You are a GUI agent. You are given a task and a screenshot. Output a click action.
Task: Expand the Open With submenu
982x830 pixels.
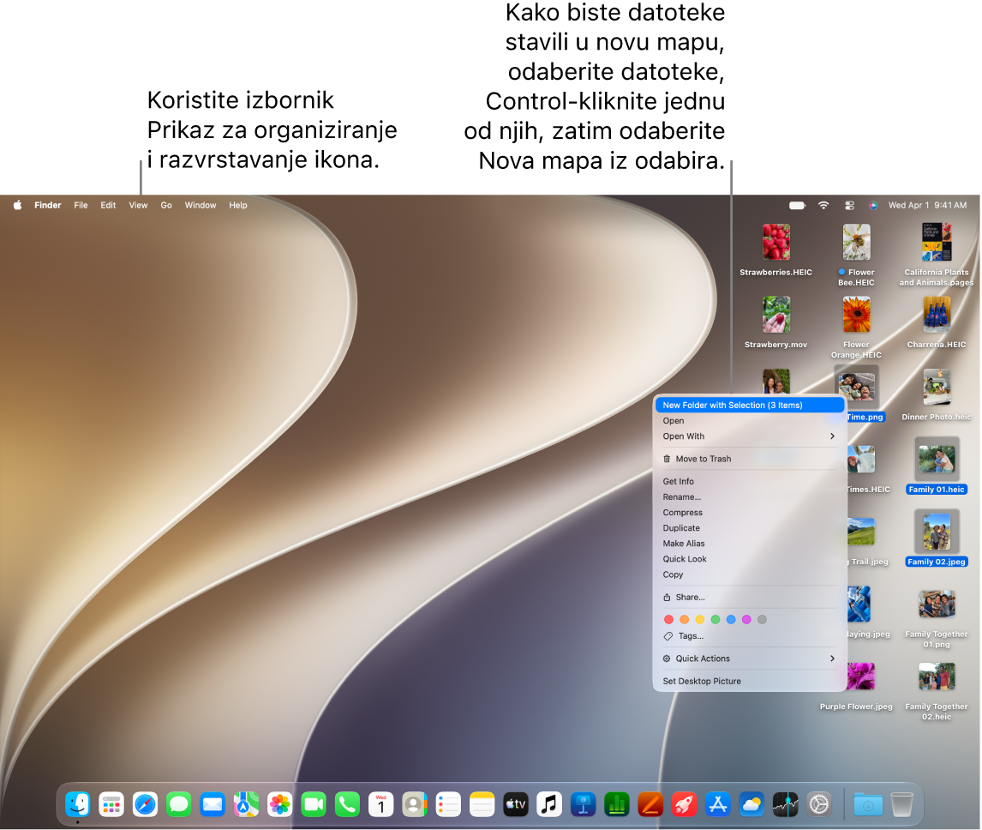750,436
